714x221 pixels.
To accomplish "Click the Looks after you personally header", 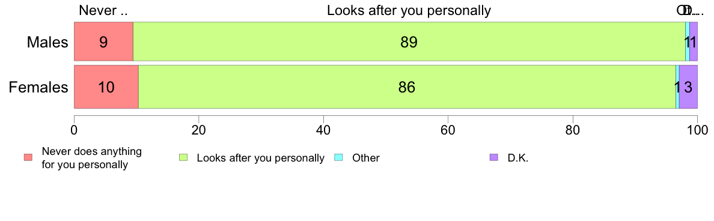I will point(409,10).
